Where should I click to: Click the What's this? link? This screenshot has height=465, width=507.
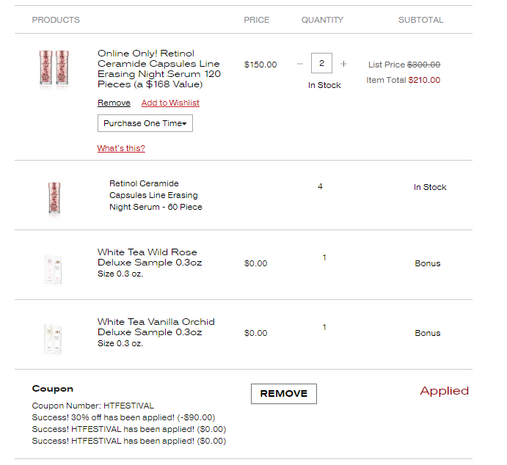click(121, 148)
